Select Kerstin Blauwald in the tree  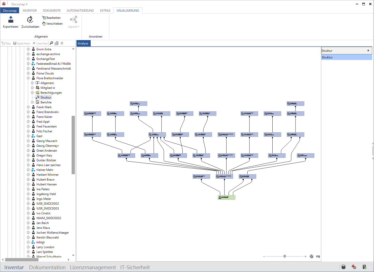(x=47, y=237)
